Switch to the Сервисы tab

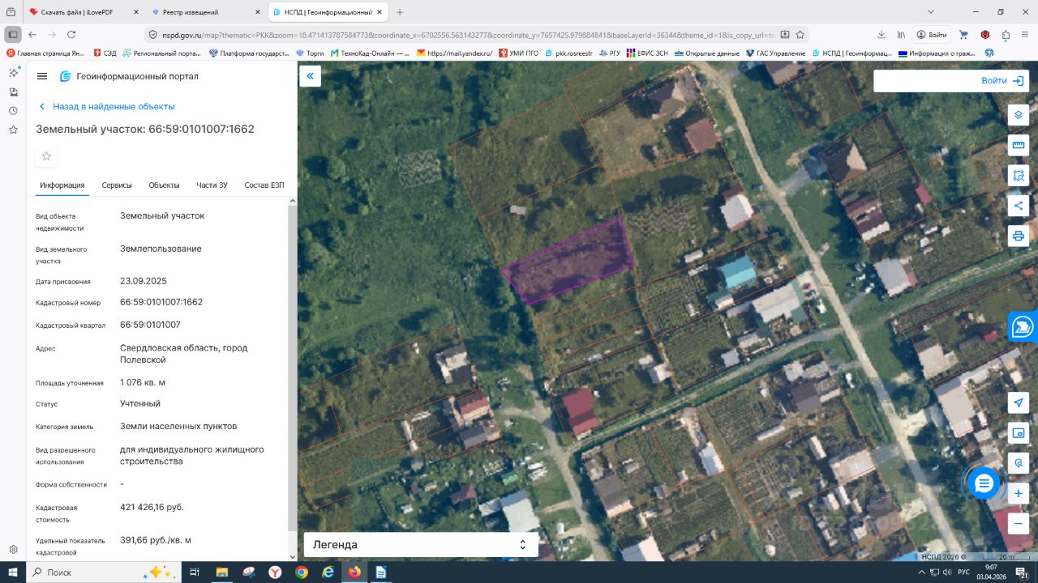coord(117,185)
